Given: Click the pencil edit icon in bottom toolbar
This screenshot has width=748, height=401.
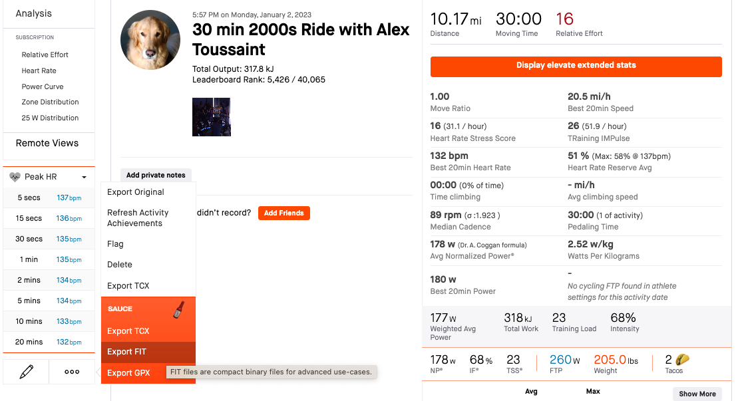Looking at the screenshot, I should click(x=25, y=371).
